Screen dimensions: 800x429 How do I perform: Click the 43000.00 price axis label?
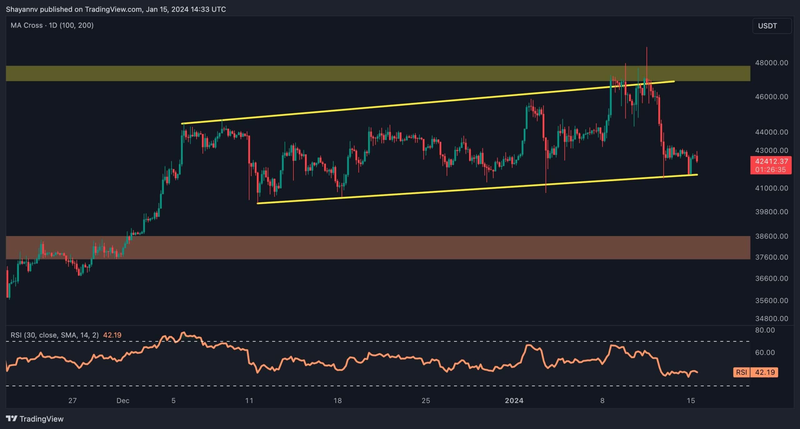coord(772,150)
